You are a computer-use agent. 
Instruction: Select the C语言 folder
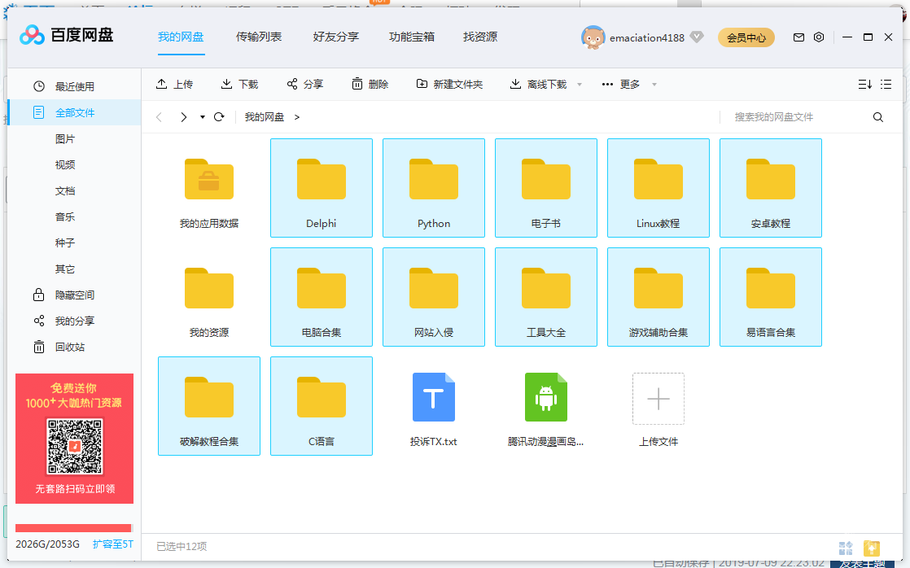tap(322, 406)
